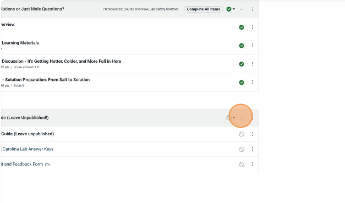Screen dimensions: 345x203
Task: Open publish dropdown for Leave Unpublished module
Action: tap(234, 118)
